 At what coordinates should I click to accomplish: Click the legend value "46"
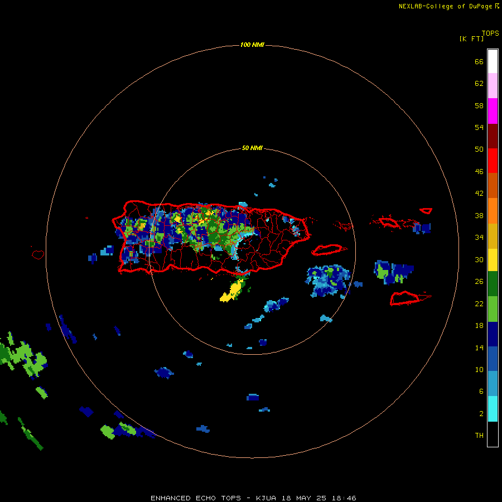pos(479,171)
